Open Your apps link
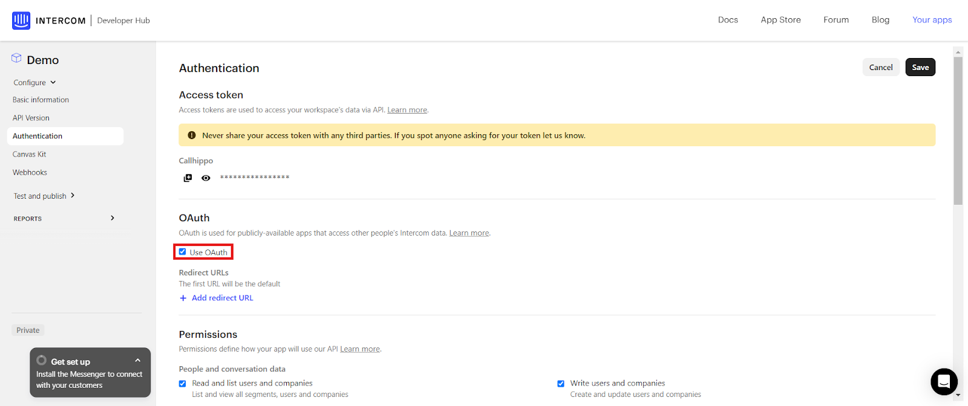The height and width of the screenshot is (406, 968). click(x=932, y=20)
